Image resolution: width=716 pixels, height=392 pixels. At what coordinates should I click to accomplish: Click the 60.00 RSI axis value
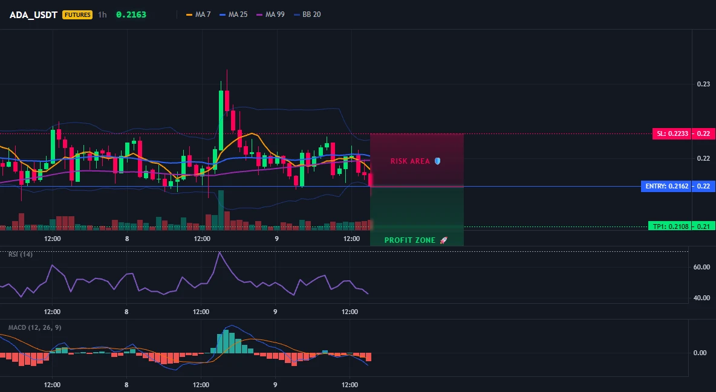pyautogui.click(x=701, y=267)
